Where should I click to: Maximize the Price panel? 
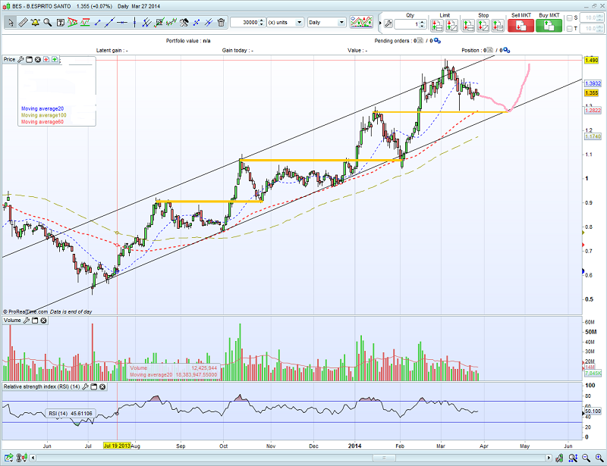coord(30,59)
